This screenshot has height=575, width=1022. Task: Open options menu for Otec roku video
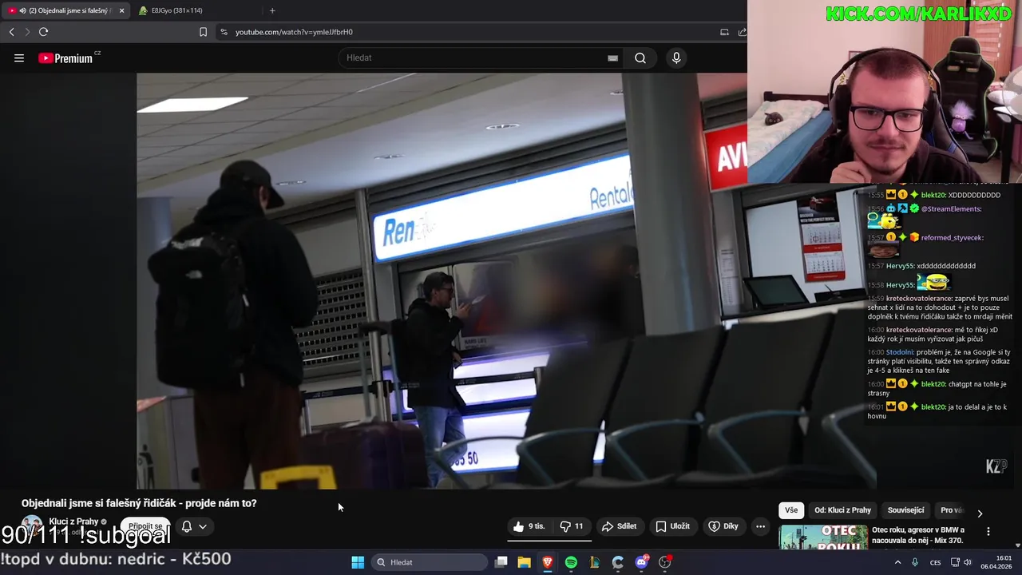988,531
